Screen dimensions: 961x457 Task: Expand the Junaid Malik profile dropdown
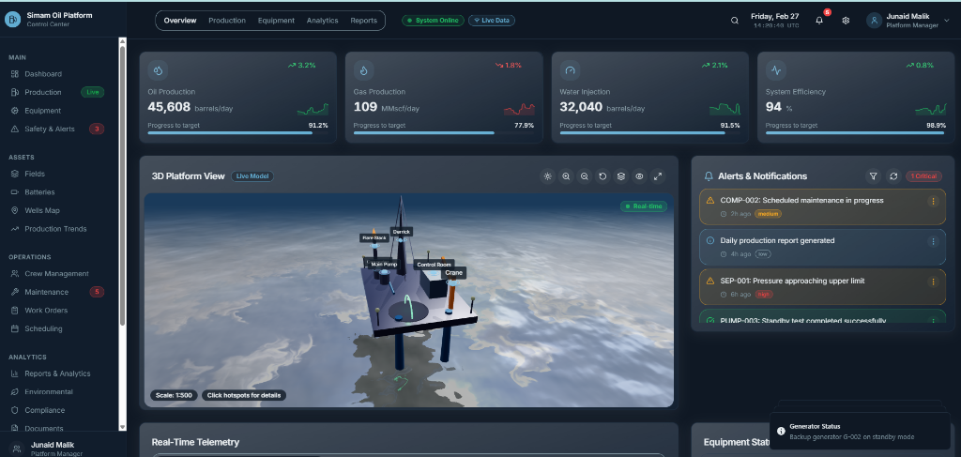click(x=908, y=21)
